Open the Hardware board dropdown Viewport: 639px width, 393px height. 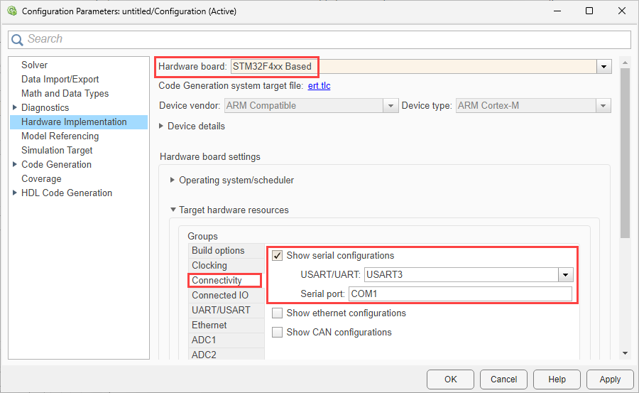point(603,67)
